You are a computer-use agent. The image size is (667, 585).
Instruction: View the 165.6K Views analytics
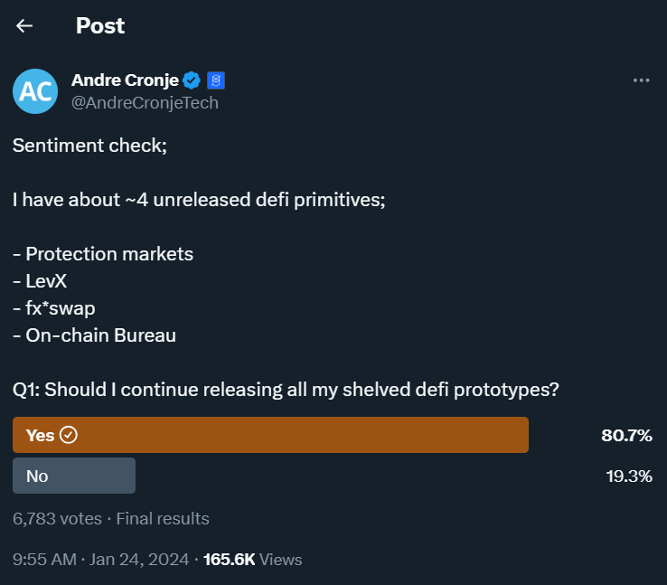point(252,560)
